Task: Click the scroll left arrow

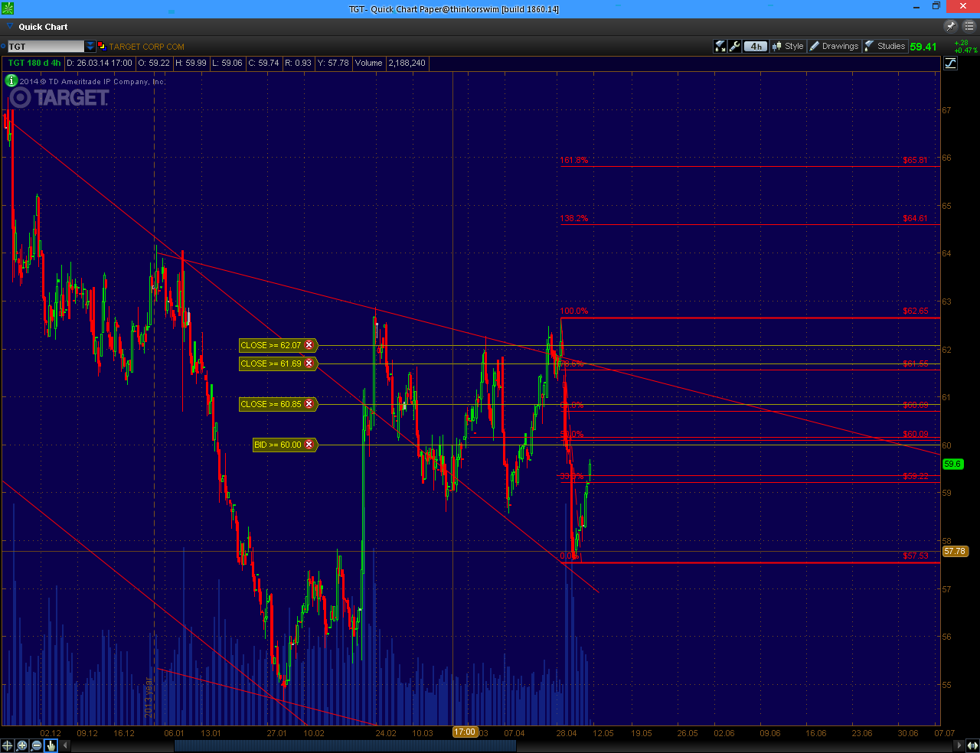Action: pos(65,745)
